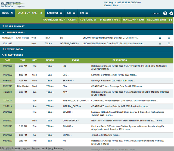Click the TIME column header

click(x=23, y=60)
